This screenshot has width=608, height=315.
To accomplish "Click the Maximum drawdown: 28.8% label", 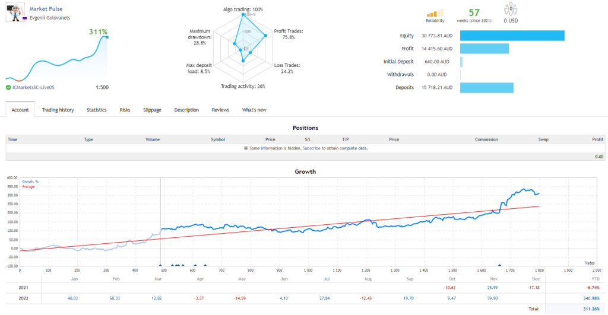I will [199, 37].
